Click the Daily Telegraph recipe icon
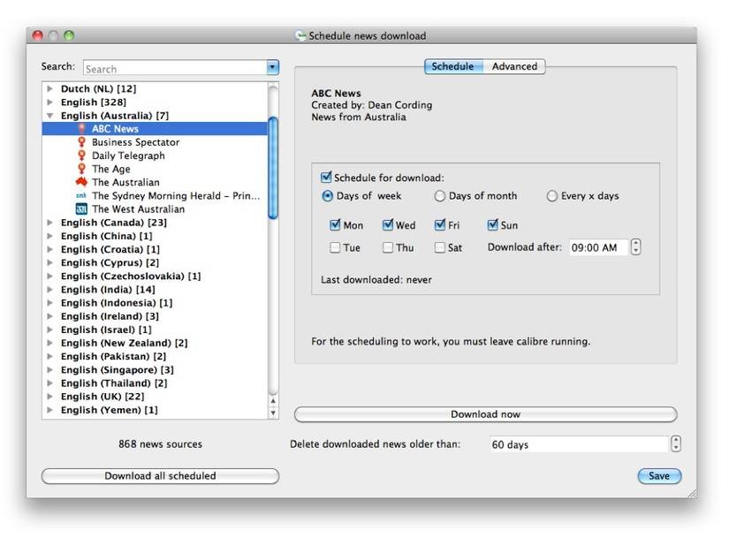This screenshot has height=538, width=729. pos(82,155)
